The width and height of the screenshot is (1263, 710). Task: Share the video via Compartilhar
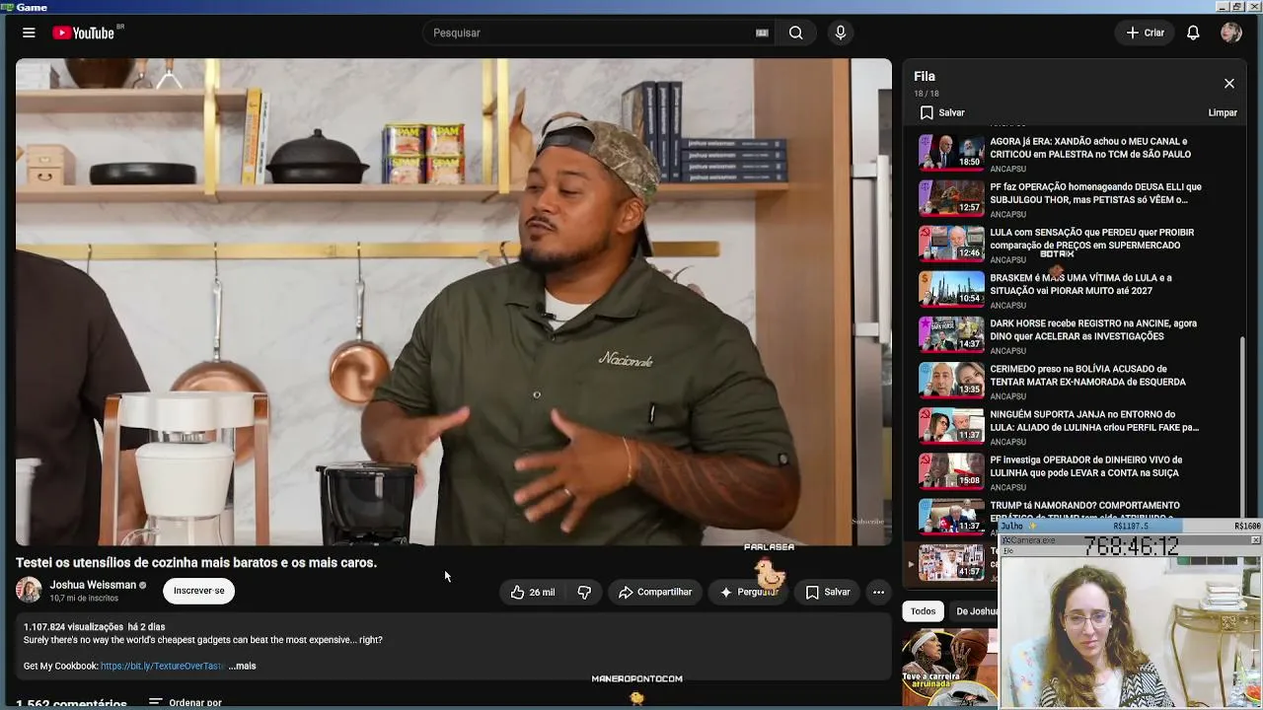[655, 592]
